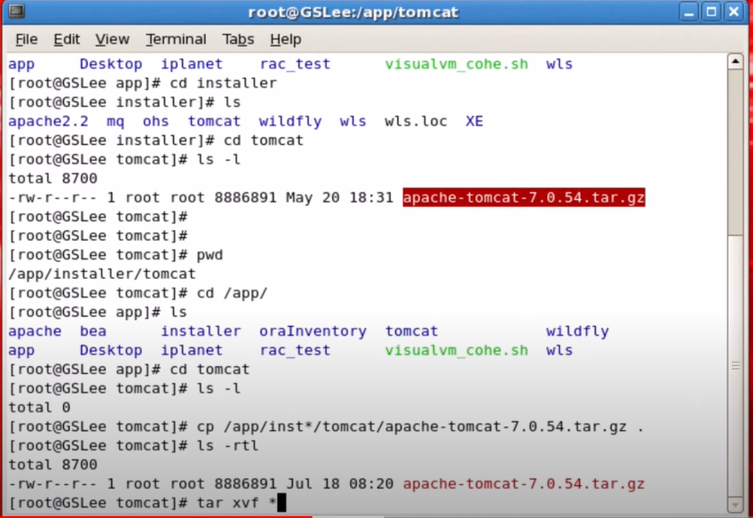Minimize the terminal window
Viewport: 753px width, 518px height.
[689, 12]
